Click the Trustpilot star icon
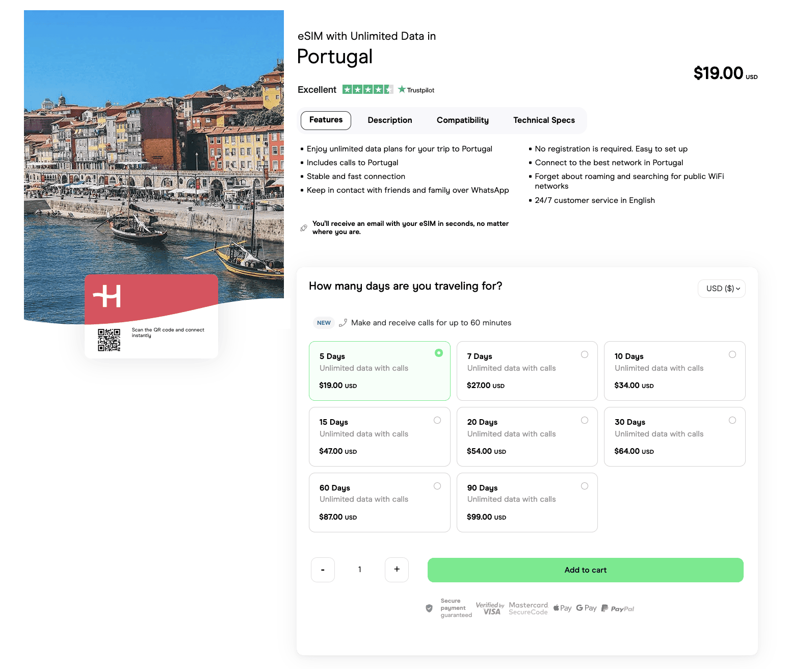Image resolution: width=789 pixels, height=669 pixels. pyautogui.click(x=402, y=89)
